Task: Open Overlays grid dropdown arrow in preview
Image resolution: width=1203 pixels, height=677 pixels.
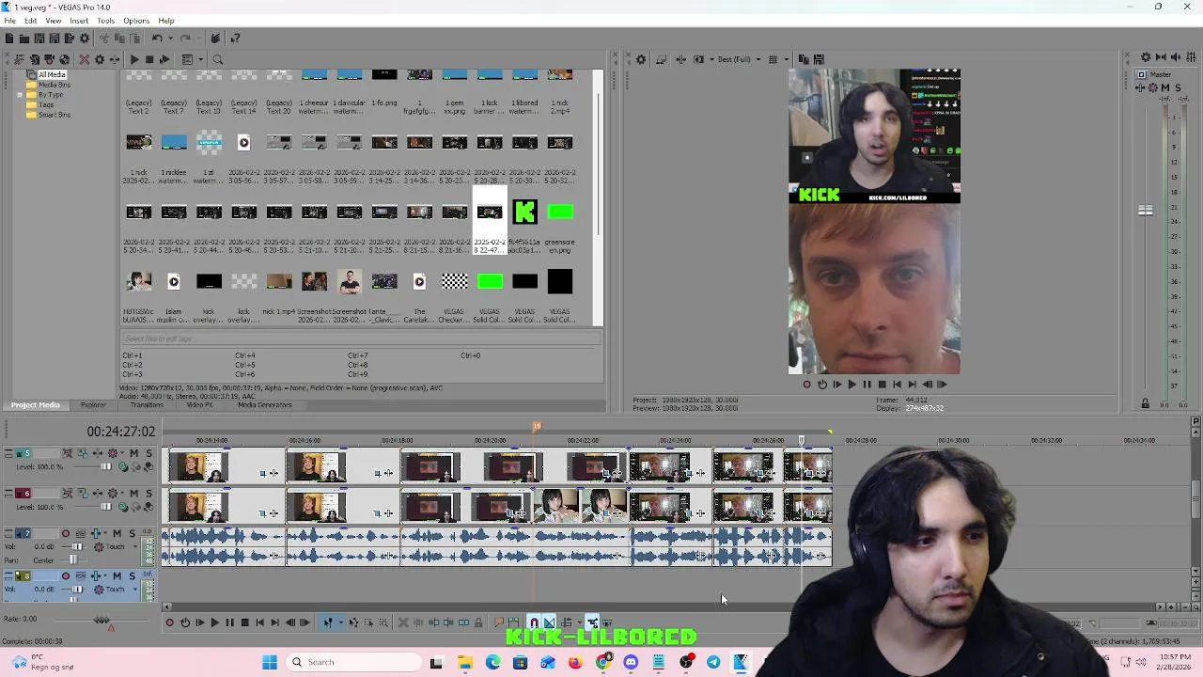Action: coord(787,59)
